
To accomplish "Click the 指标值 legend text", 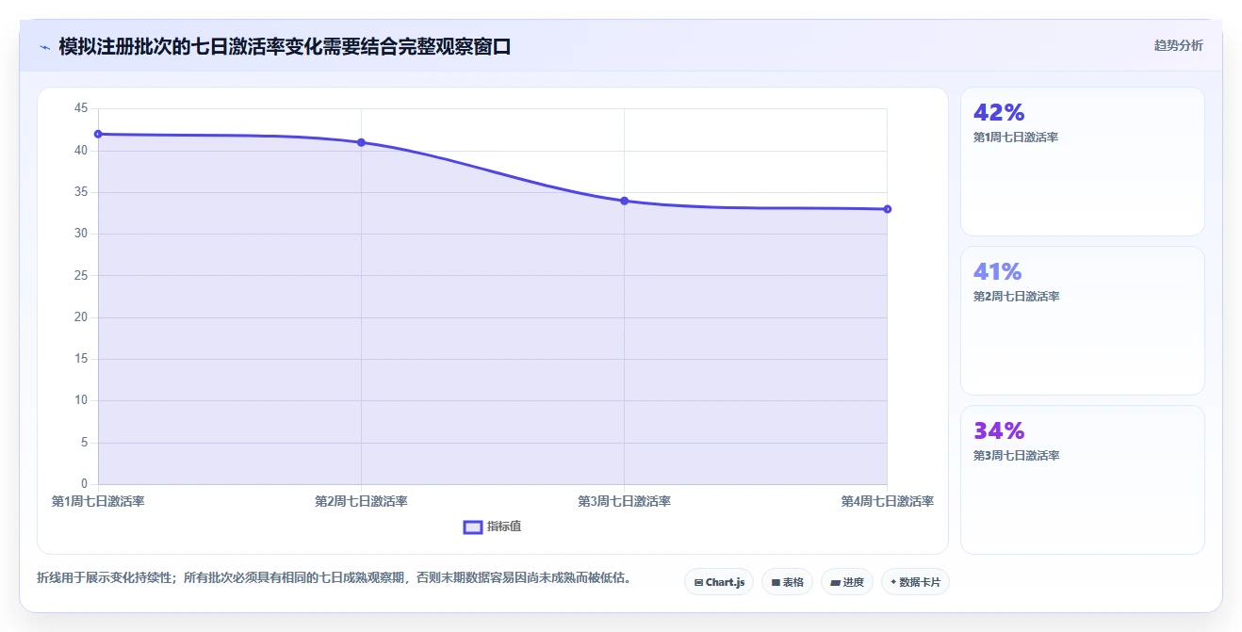I will click(504, 527).
